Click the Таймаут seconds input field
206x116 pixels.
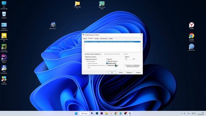pos(128,59)
